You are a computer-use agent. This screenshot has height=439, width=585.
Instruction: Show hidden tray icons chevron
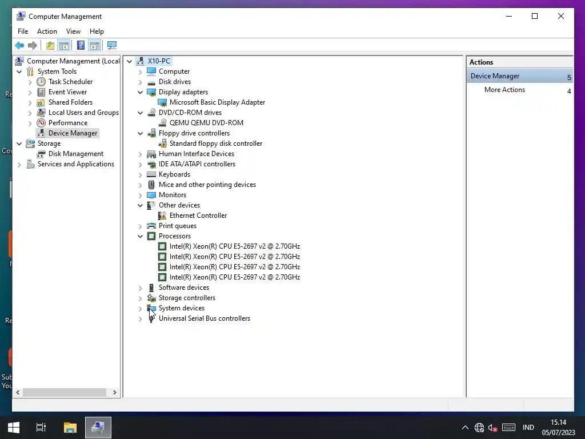465,428
